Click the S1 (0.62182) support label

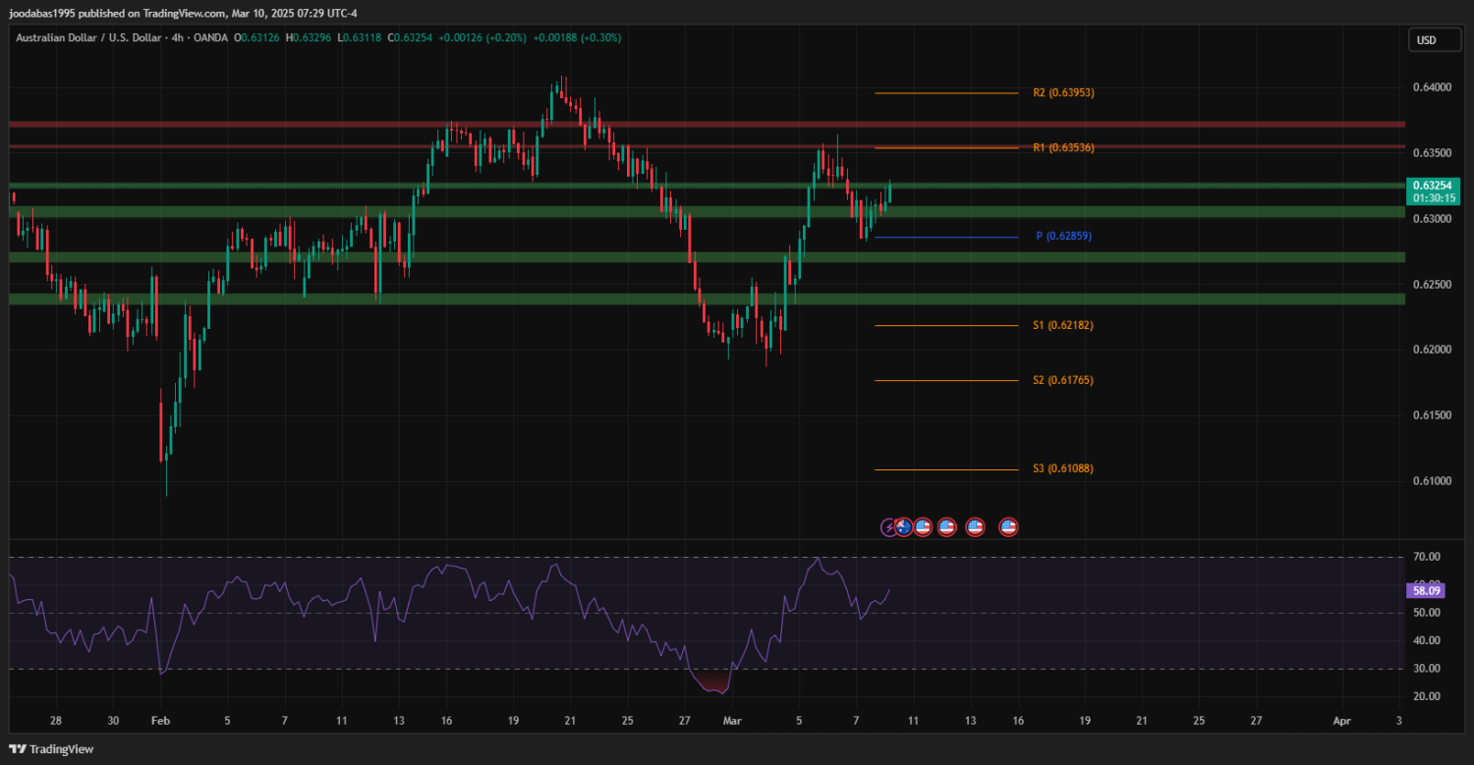pyautogui.click(x=1063, y=325)
